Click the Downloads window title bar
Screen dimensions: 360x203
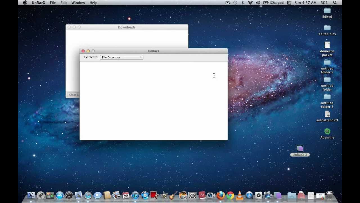[127, 27]
